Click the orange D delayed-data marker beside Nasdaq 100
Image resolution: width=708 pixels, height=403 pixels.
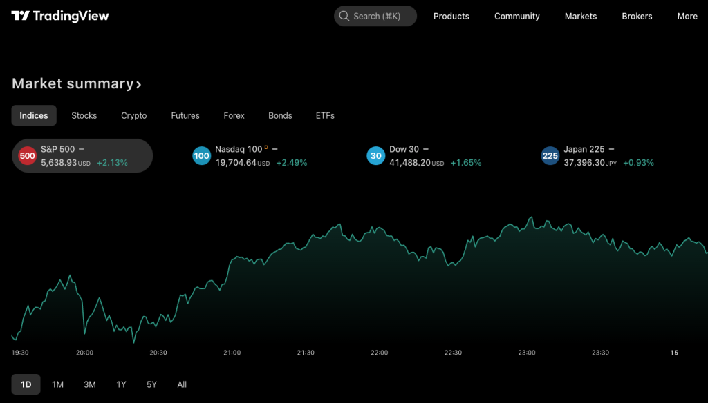tap(266, 148)
